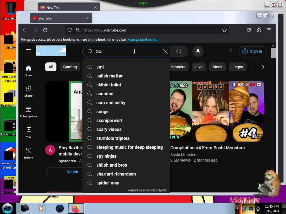The height and width of the screenshot is (214, 286).
Task: Choose the 'scary videos' suggestion
Action: (126, 129)
